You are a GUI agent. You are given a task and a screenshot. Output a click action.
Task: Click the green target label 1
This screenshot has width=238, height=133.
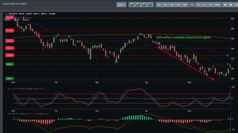point(227,64)
